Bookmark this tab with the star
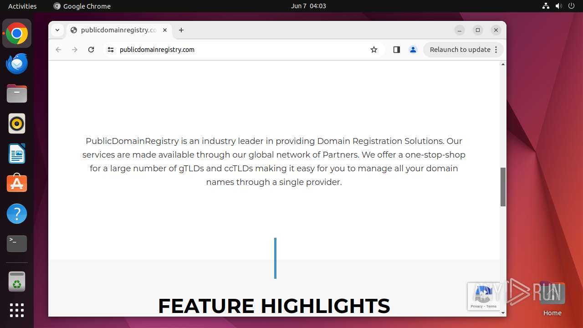 pyautogui.click(x=374, y=50)
